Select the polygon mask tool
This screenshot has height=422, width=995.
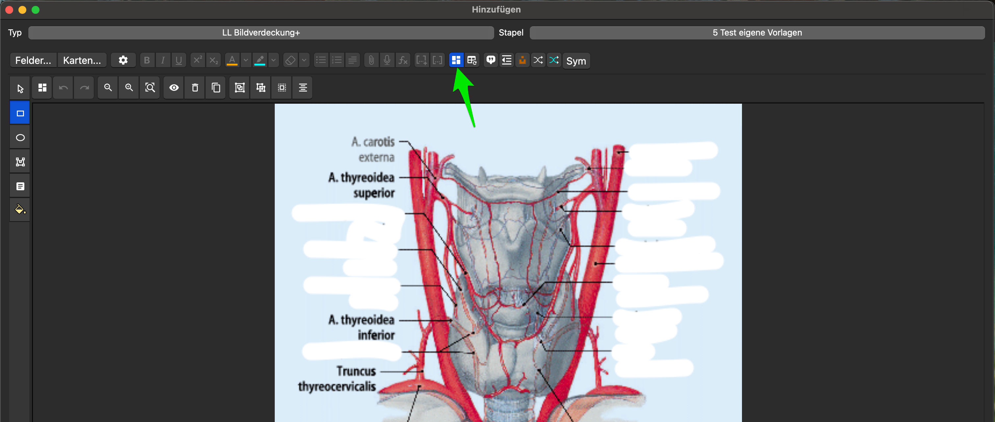[20, 162]
